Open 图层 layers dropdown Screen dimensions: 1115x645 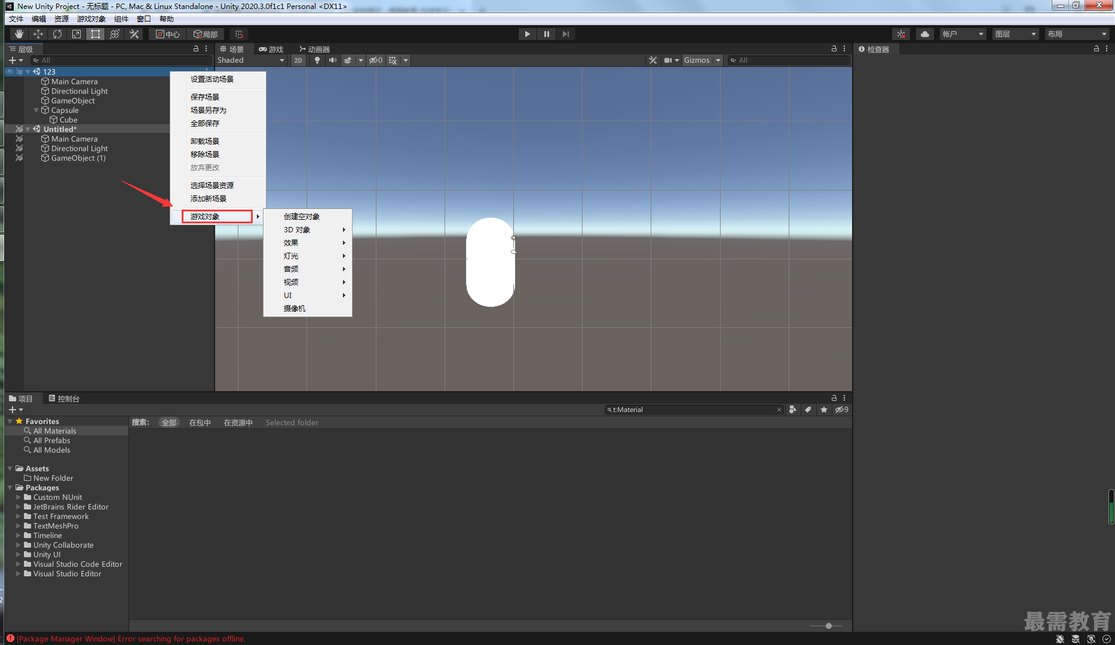click(1016, 34)
